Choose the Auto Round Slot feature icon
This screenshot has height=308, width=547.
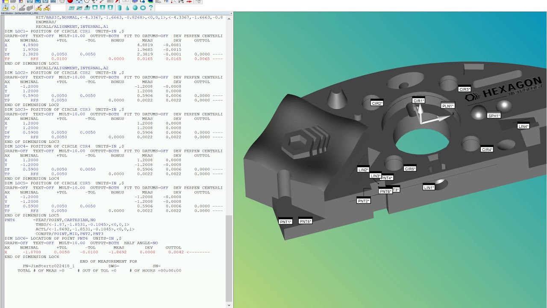pyautogui.click(x=103, y=8)
